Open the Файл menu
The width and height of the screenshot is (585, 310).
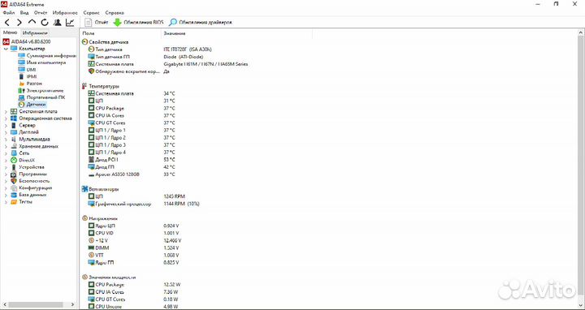(8, 13)
